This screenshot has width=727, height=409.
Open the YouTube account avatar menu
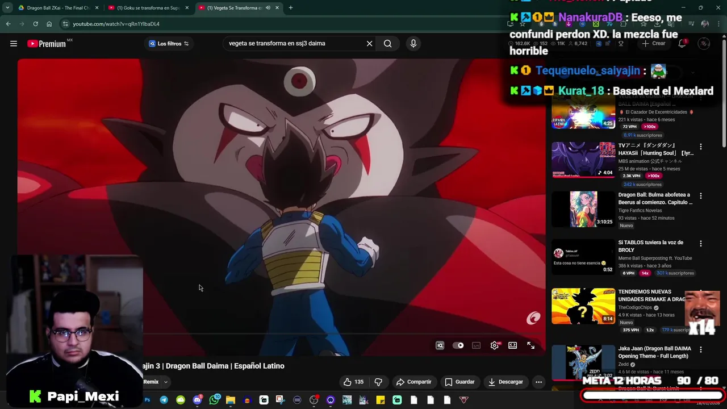[704, 44]
